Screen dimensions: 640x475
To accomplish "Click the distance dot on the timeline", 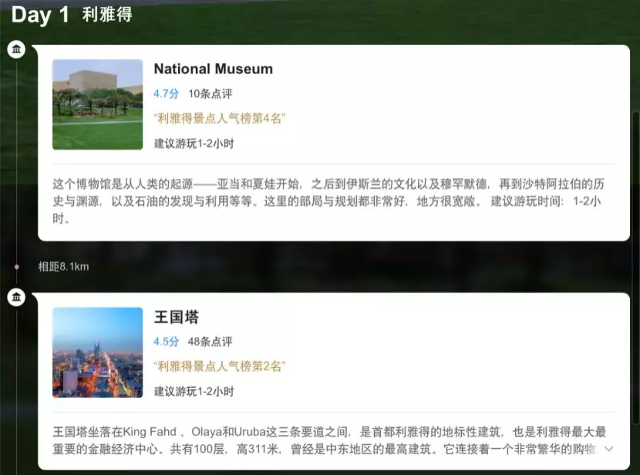I will point(16,267).
